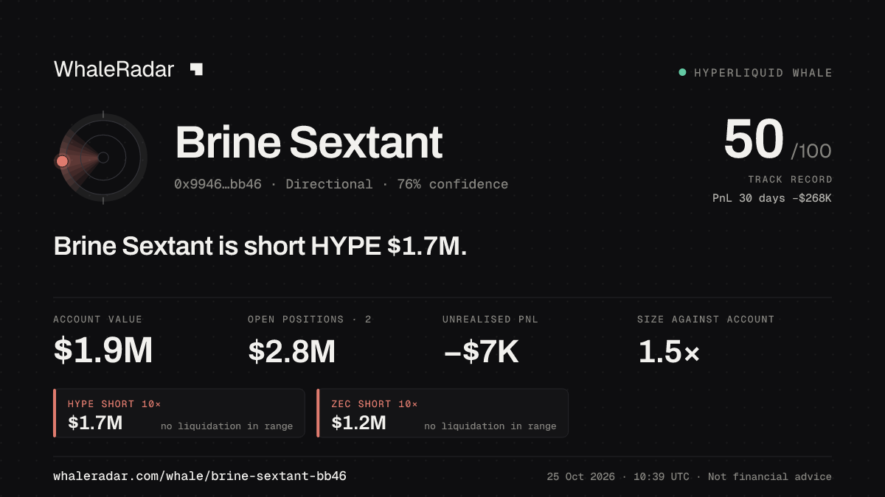Open the whaleradar.com/whale/brine-sextant-bb46 link
The image size is (885, 497).
200,476
